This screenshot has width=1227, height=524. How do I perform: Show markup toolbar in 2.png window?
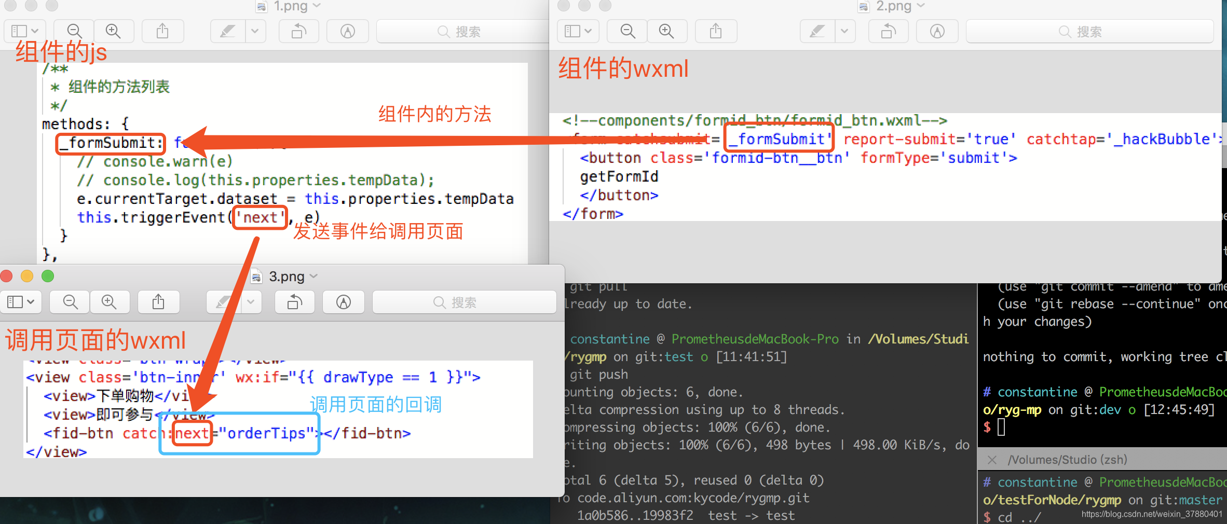937,31
